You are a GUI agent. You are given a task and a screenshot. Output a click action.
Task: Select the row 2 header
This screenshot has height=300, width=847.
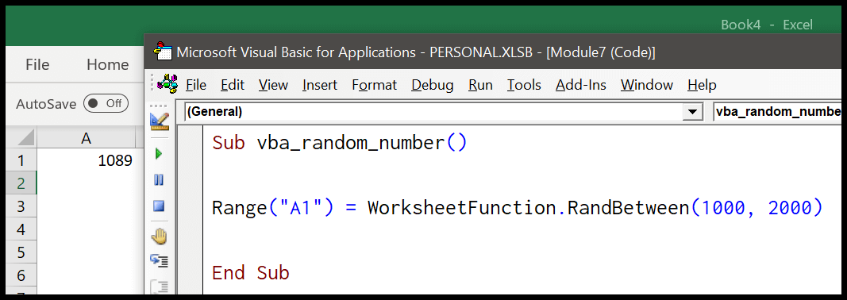21,183
